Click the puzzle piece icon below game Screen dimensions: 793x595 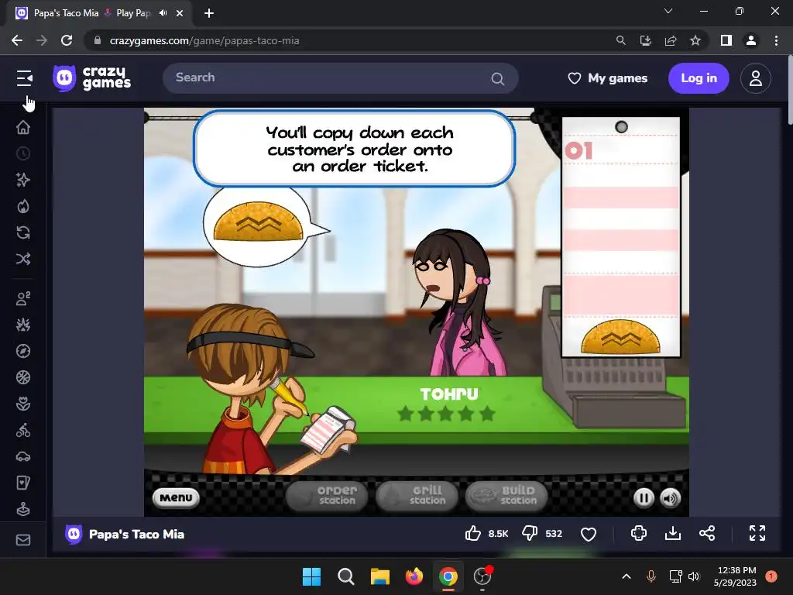point(639,533)
